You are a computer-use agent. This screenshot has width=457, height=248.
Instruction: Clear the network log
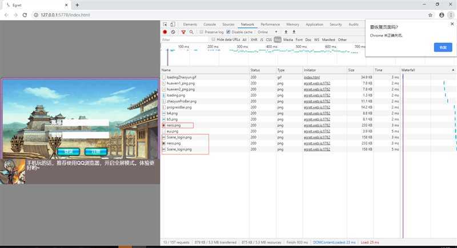173,32
